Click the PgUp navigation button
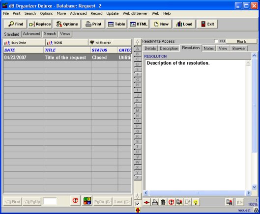Screen dimensions: 260x214 32,202
